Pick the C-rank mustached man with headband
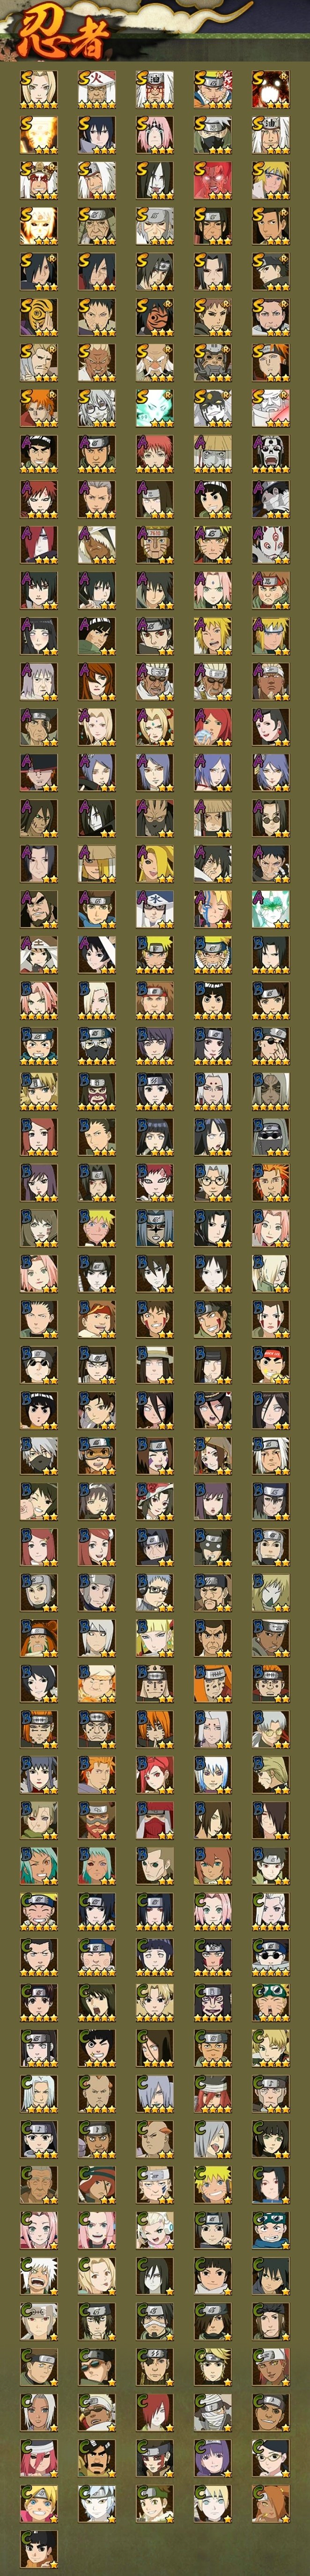Viewport: 310px width, 2576px height. [96, 2458]
